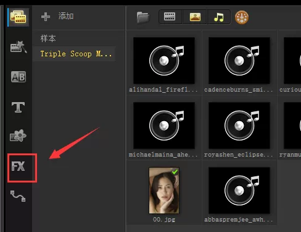Image resolution: width=301 pixels, height=232 pixels.
Task: Click the cadenceburns_smi... file name
Action: point(239,90)
